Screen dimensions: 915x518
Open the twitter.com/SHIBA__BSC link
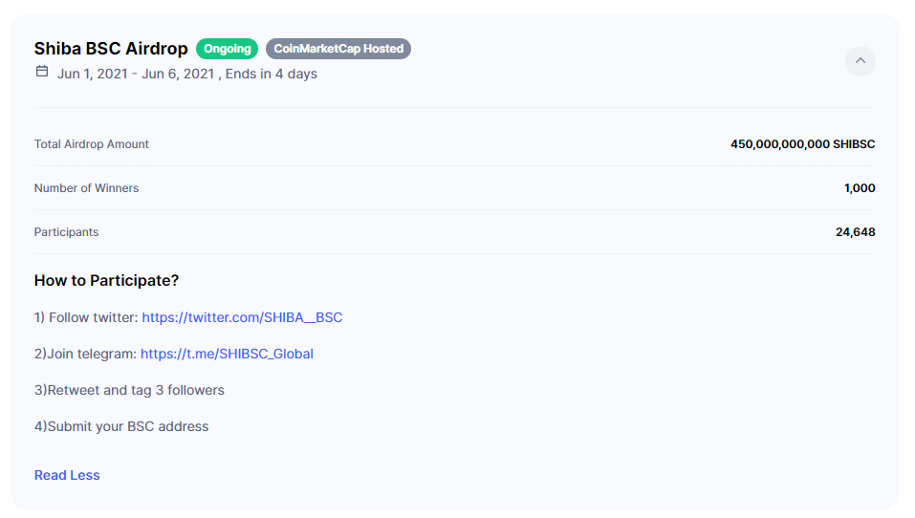pyautogui.click(x=242, y=317)
